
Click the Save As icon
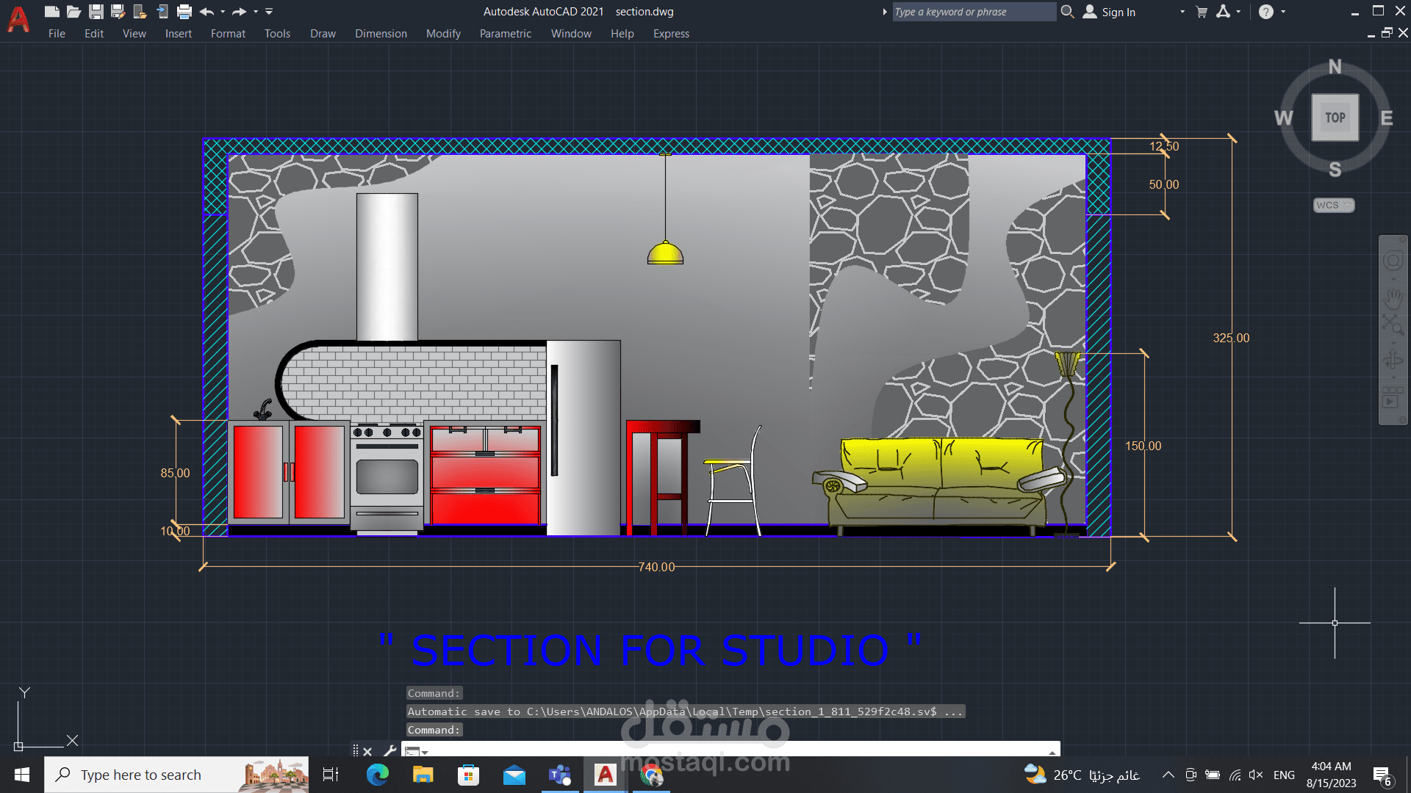pos(118,12)
